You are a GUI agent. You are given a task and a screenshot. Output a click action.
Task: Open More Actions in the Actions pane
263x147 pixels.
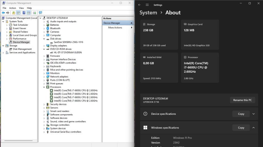(x=115, y=28)
